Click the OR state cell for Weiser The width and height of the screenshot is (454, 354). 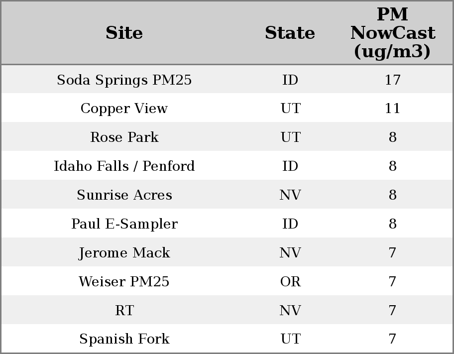click(290, 282)
